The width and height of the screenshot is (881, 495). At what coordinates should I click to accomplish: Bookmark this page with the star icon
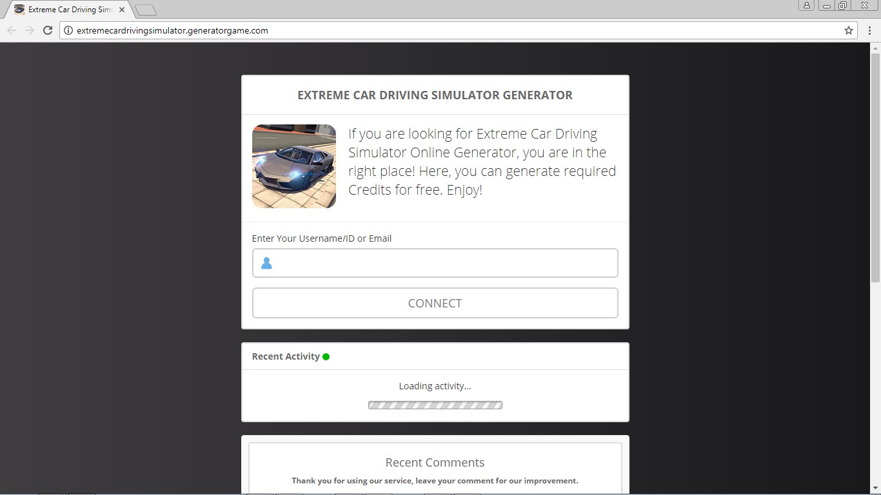pyautogui.click(x=849, y=30)
